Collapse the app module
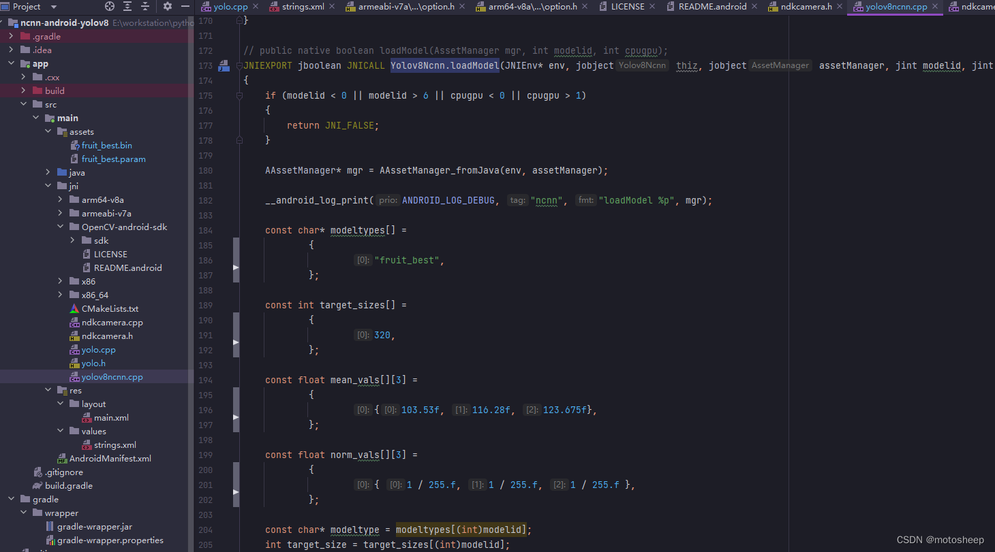The width and height of the screenshot is (995, 552). click(12, 63)
